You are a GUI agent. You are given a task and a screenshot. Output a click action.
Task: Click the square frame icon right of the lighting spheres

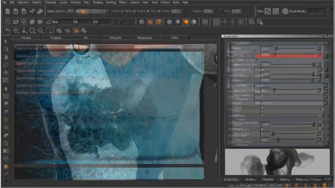(x=205, y=22)
